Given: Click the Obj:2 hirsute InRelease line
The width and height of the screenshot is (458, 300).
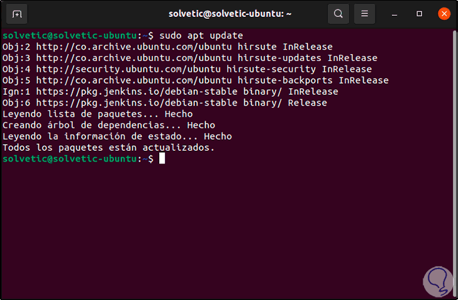Looking at the screenshot, I should click(x=167, y=47).
